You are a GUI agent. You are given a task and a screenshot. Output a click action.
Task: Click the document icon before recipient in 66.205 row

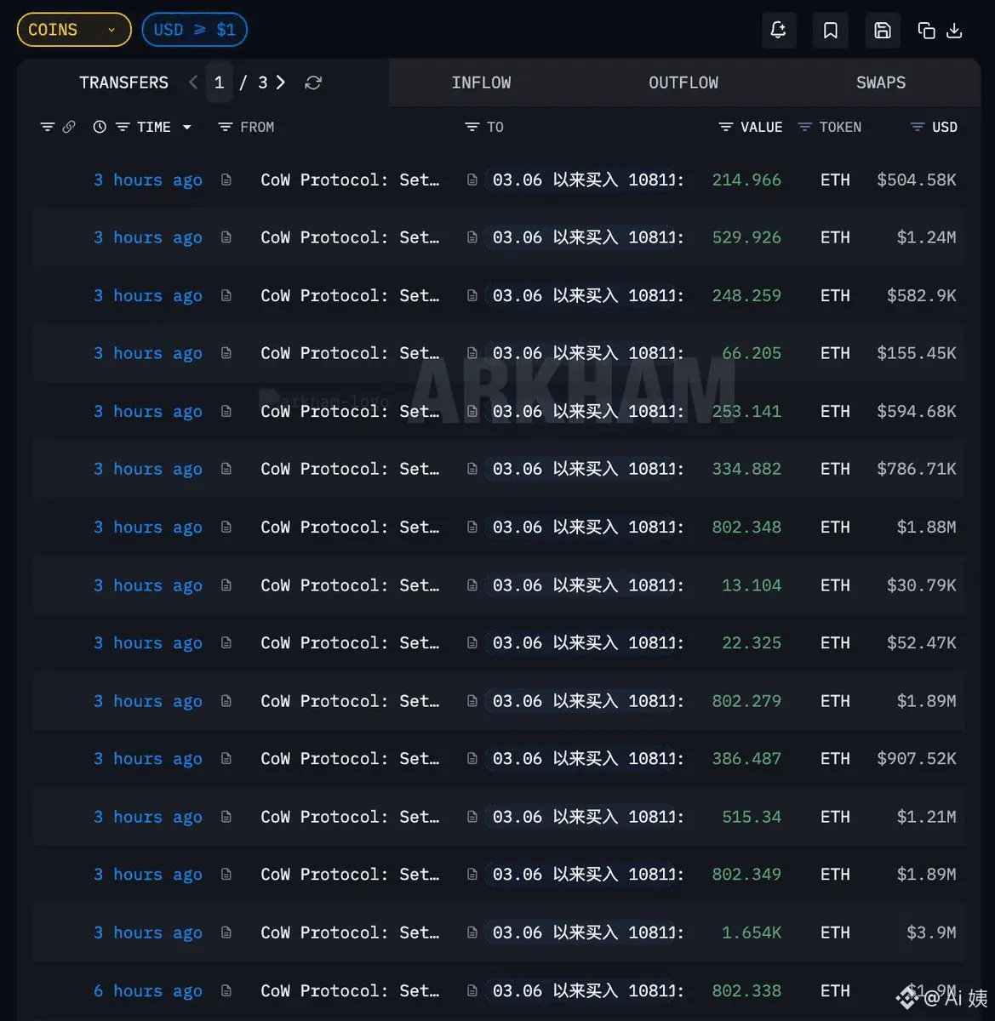tap(472, 353)
